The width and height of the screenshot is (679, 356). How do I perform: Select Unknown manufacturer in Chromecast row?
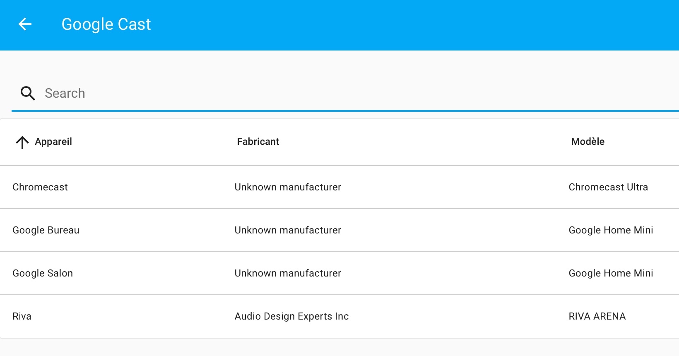[x=288, y=187]
